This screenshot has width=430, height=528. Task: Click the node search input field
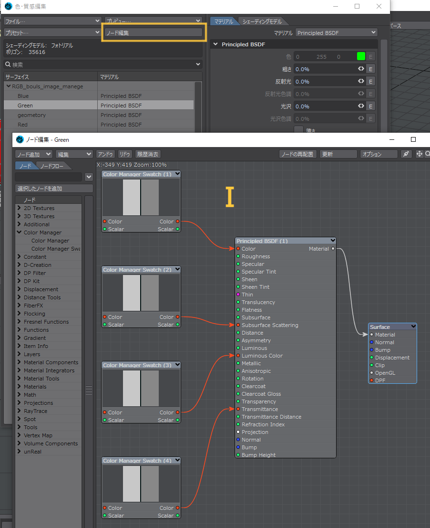49,177
